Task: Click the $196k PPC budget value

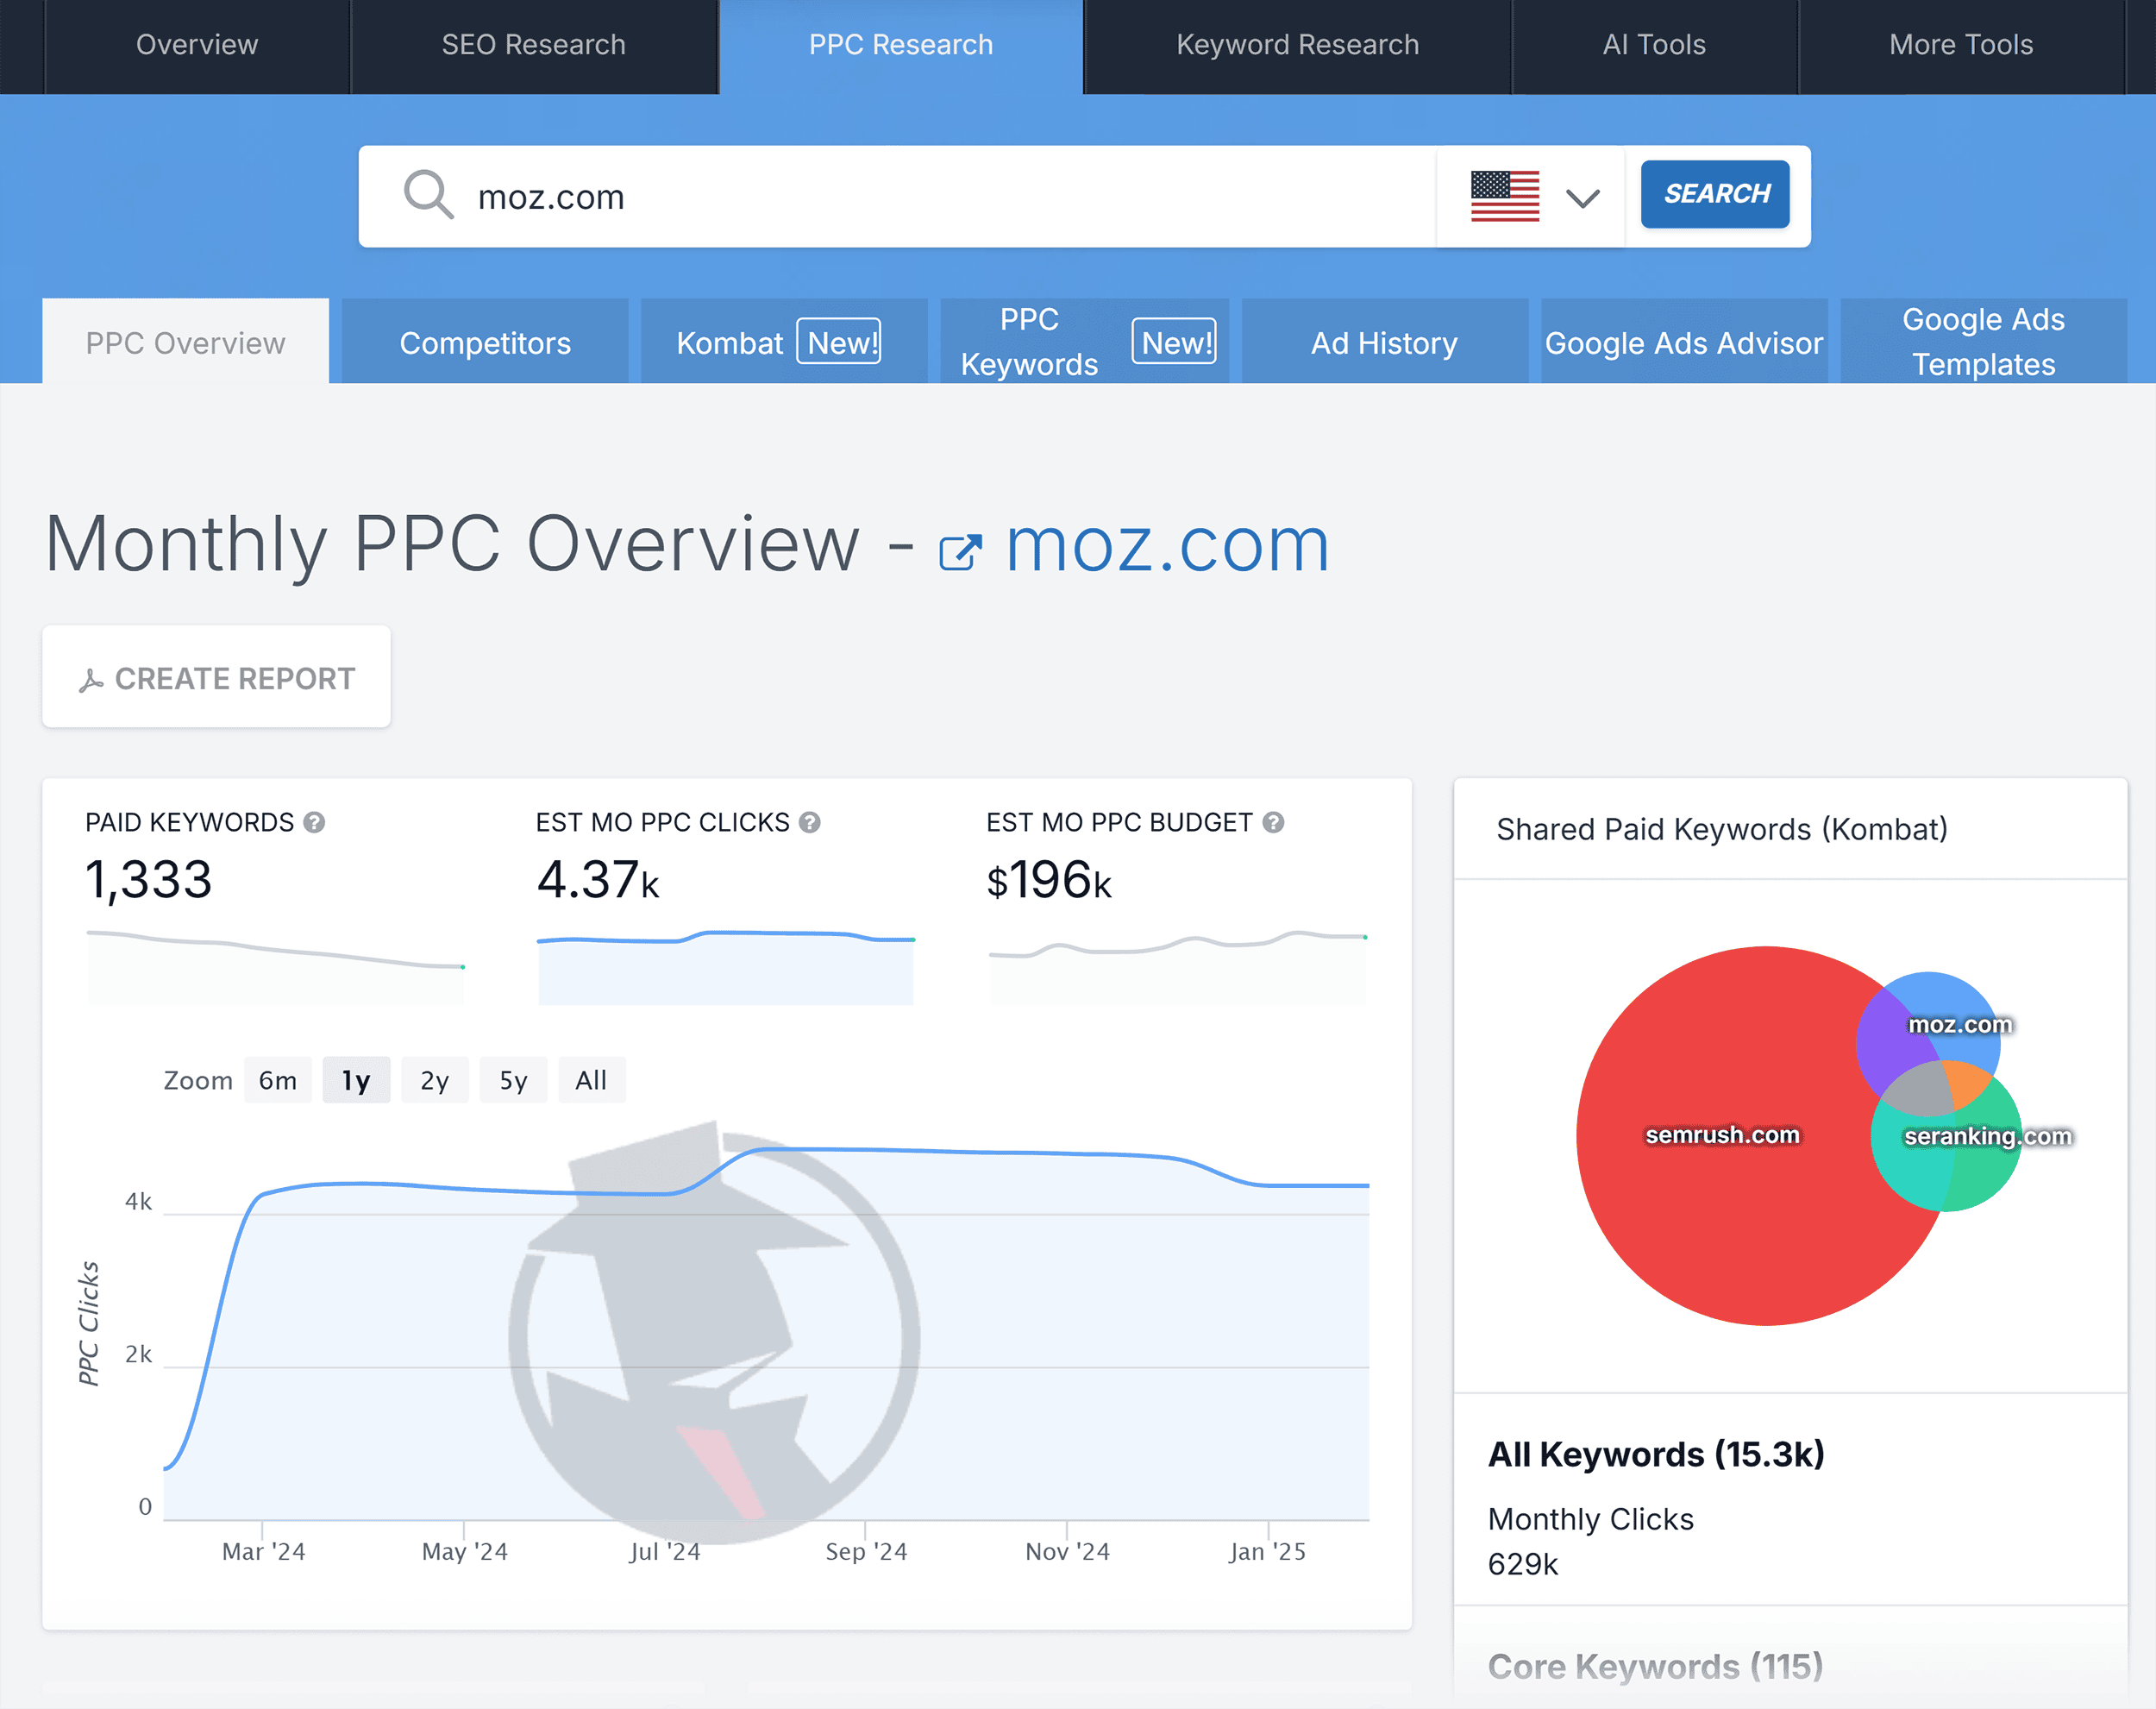Action: tap(1049, 881)
